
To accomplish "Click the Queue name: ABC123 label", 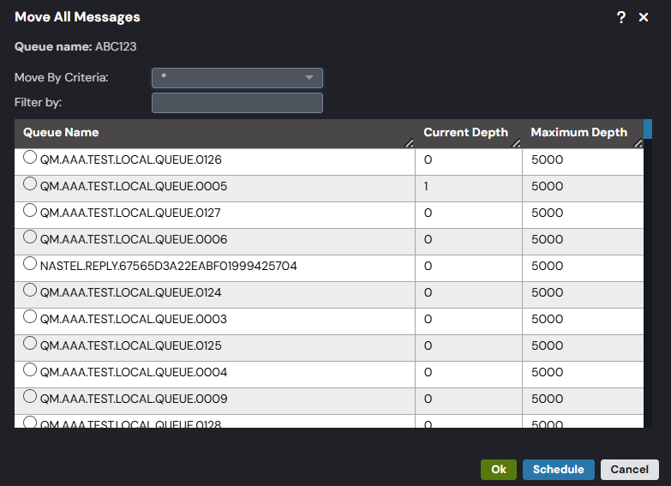I will coord(75,46).
